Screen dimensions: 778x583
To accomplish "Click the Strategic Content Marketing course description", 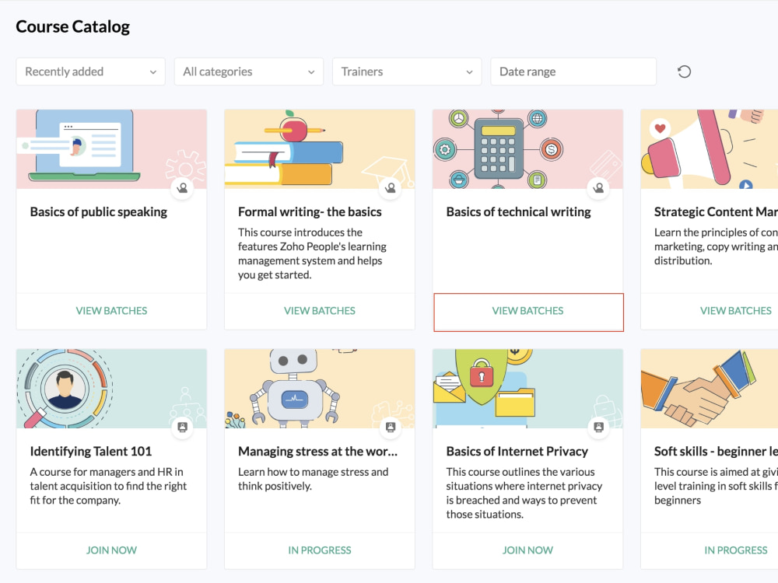I will (x=716, y=247).
